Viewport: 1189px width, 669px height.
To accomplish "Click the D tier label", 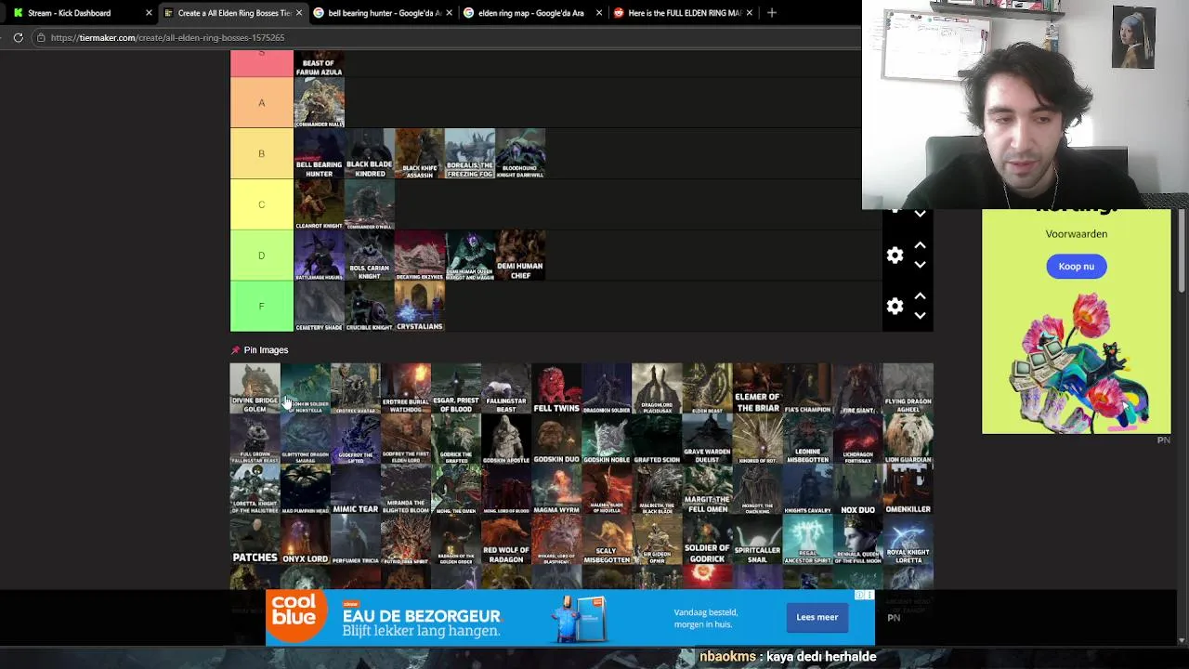I will [261, 256].
